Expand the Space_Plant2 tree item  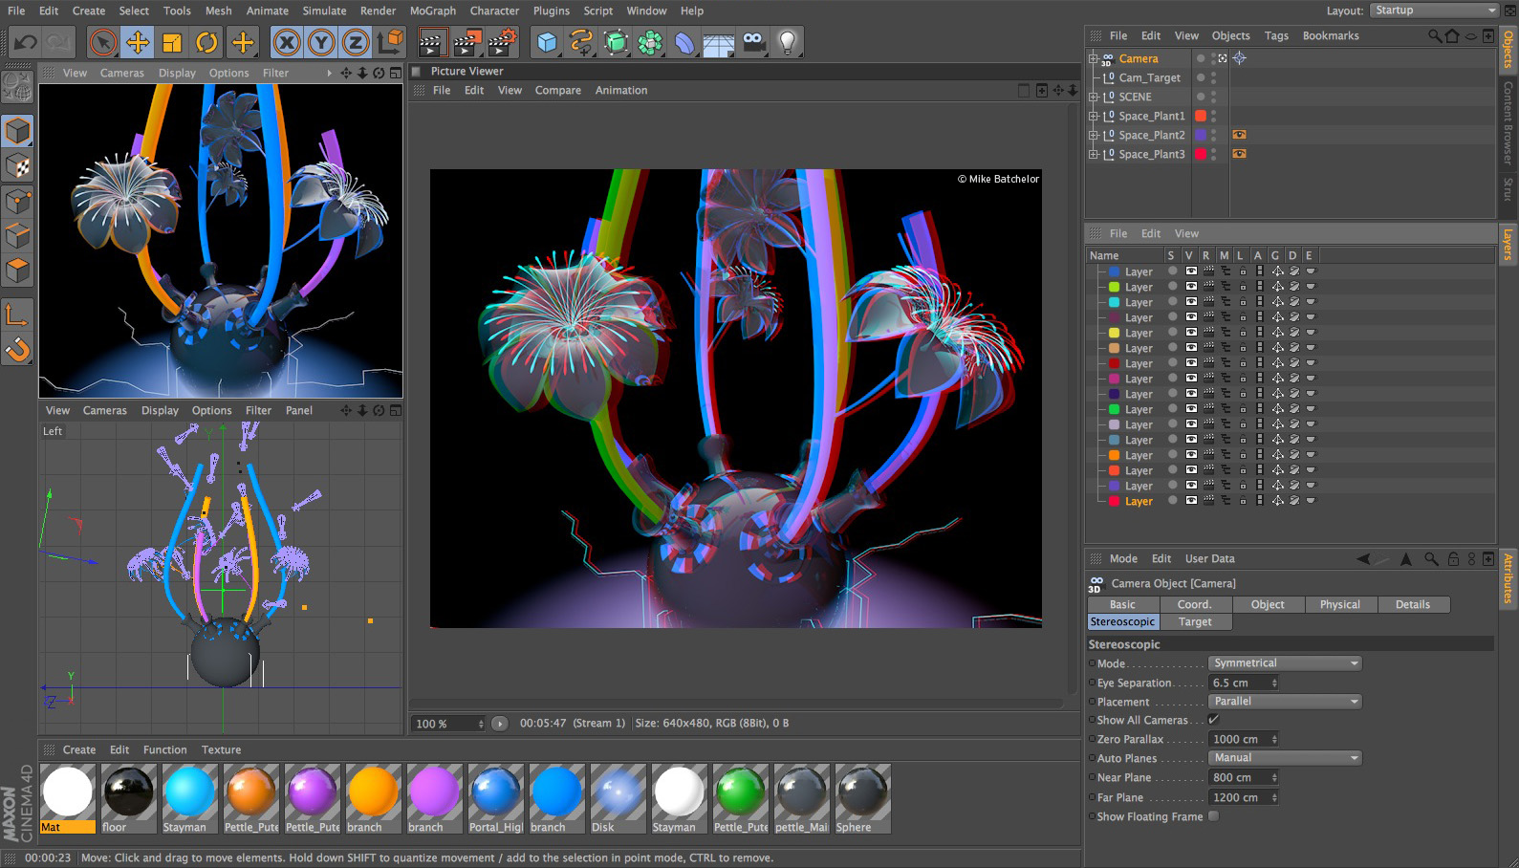(x=1094, y=135)
